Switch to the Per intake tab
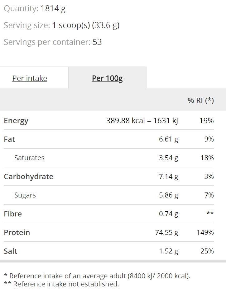 pyautogui.click(x=30, y=78)
